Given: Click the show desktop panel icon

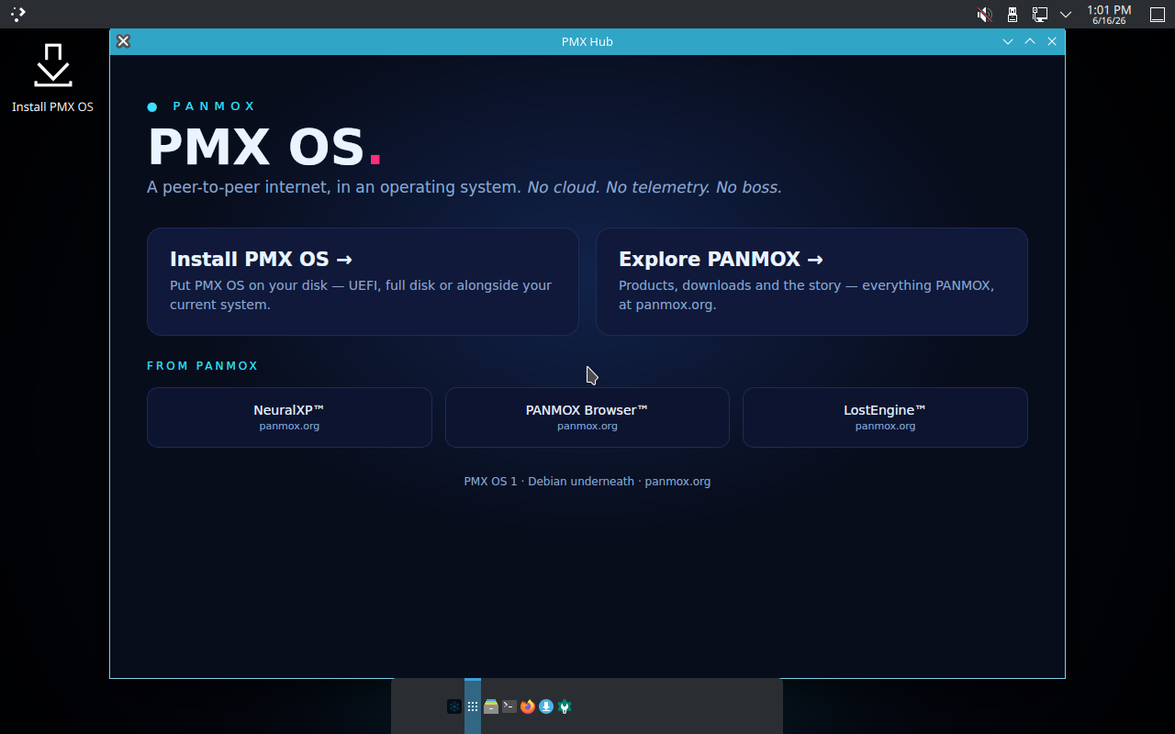Looking at the screenshot, I should (1158, 15).
